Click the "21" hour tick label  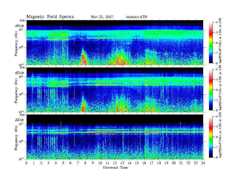click(181, 163)
